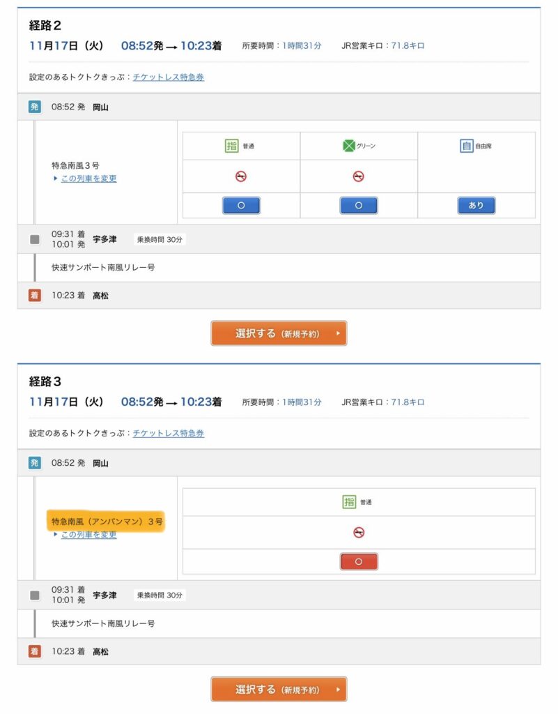The width and height of the screenshot is (558, 714).
Task: Click 所要時間：1時間31分 in Route 2
Action: (x=281, y=45)
